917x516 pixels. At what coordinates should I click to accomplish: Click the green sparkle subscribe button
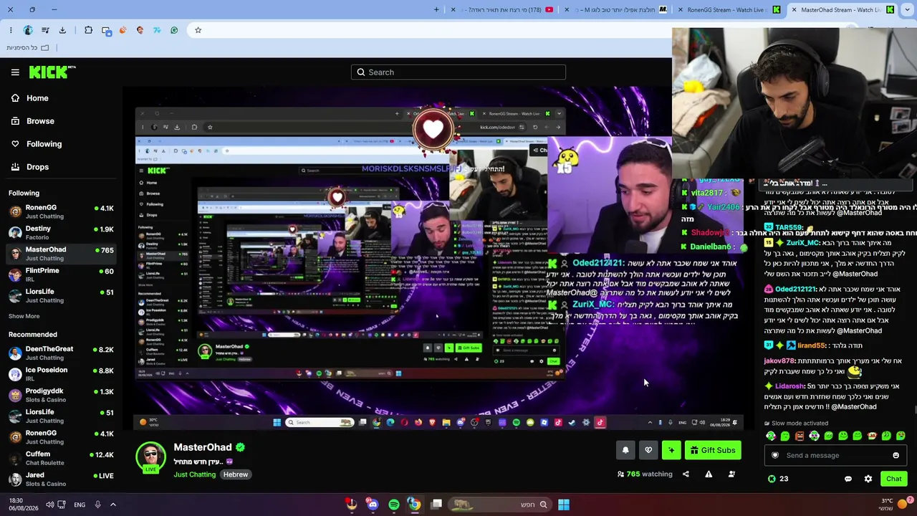tap(671, 450)
